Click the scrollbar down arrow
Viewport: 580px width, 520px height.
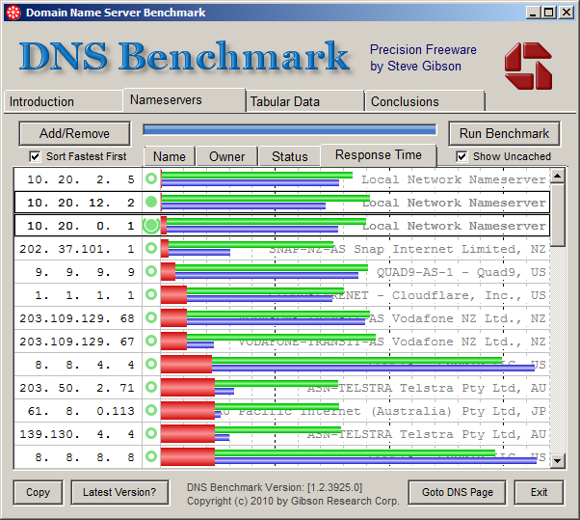pos(558,461)
